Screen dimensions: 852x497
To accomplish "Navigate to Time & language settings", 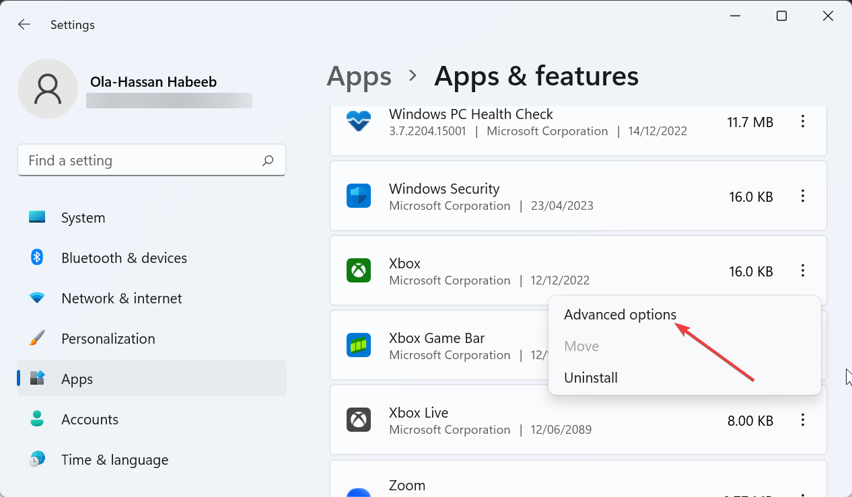I will [x=151, y=460].
